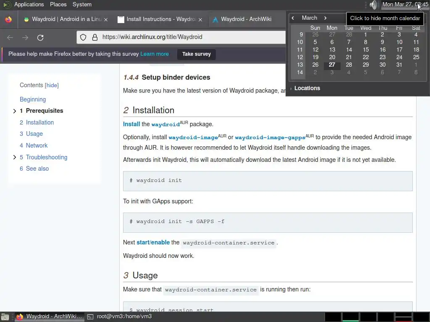This screenshot has width=430, height=322.
Task: Expand the Locations section
Action: tap(305, 88)
